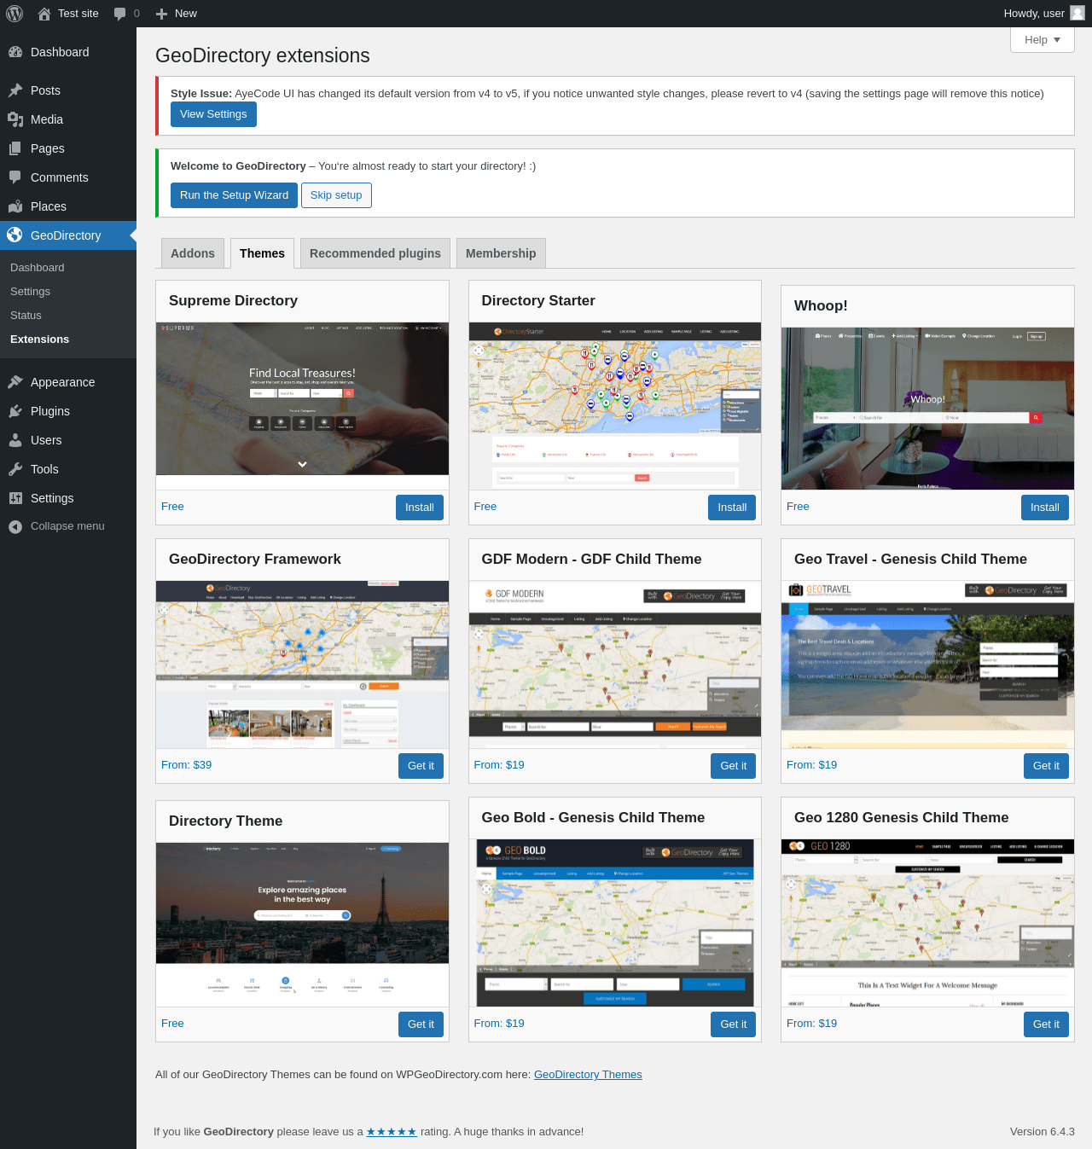Click GeoDirectory Framework preview thumbnail
Viewport: 1092px width, 1149px height.
(302, 664)
